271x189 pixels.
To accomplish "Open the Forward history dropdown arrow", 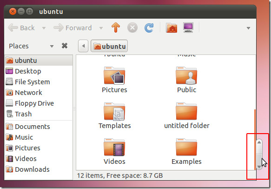I will coord(101,28).
